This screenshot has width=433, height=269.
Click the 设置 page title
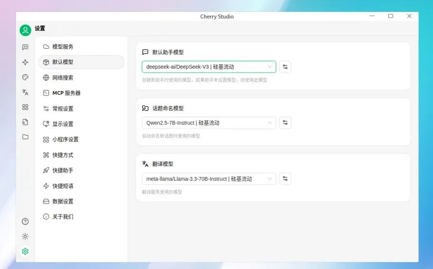[x=40, y=28]
